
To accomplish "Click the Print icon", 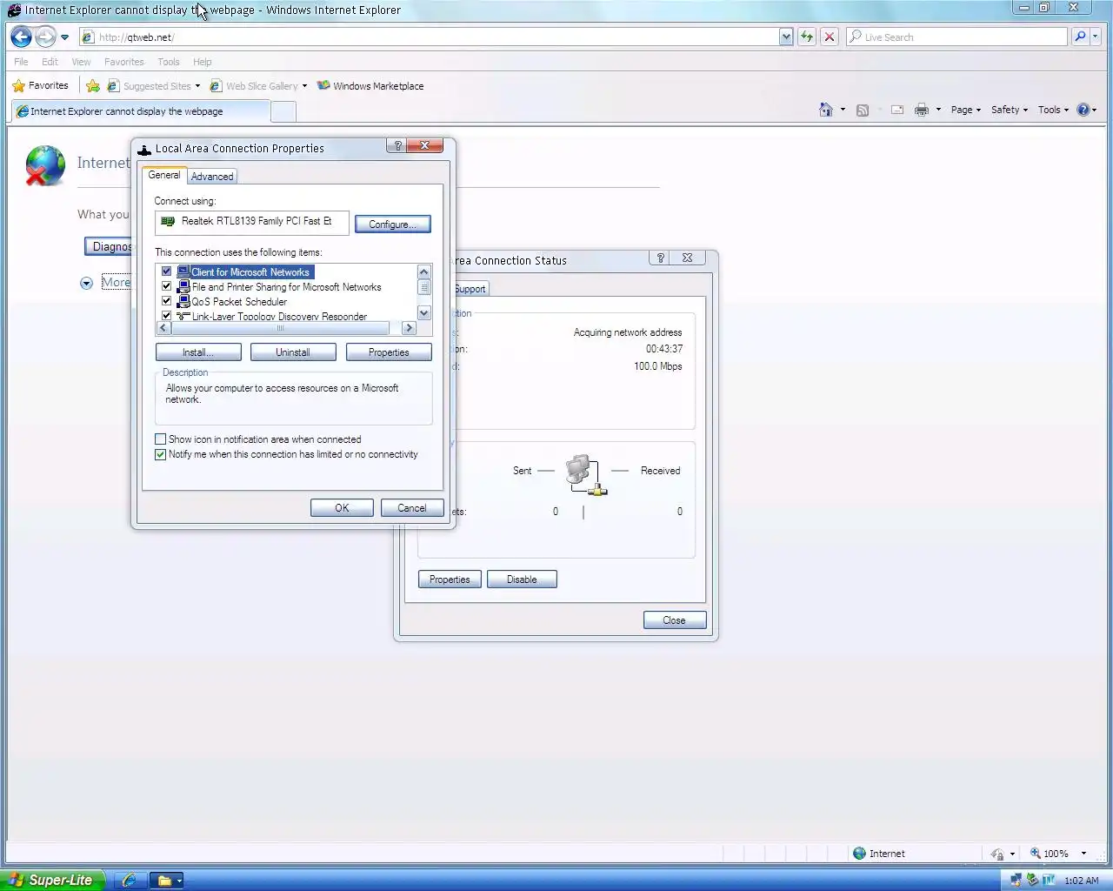I will pyautogui.click(x=922, y=110).
